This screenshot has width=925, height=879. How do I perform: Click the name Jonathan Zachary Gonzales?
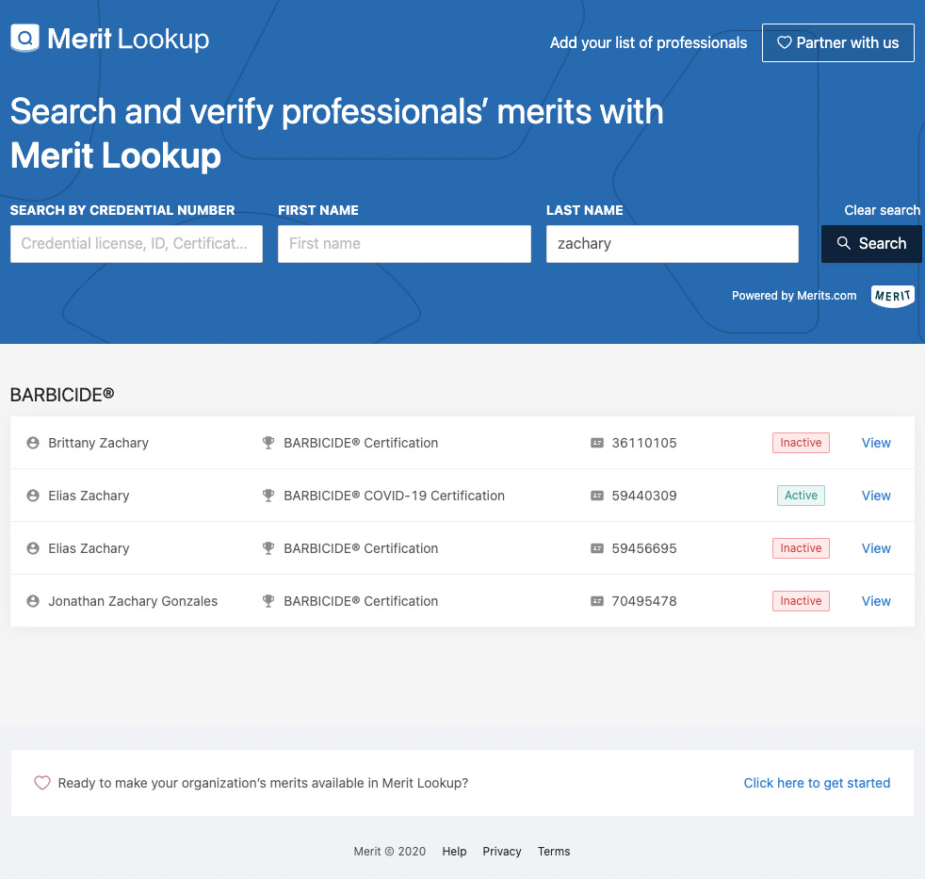(x=133, y=601)
